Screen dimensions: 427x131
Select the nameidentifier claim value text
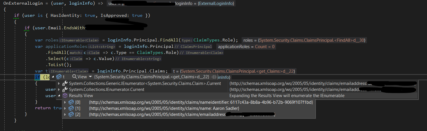point(201,102)
